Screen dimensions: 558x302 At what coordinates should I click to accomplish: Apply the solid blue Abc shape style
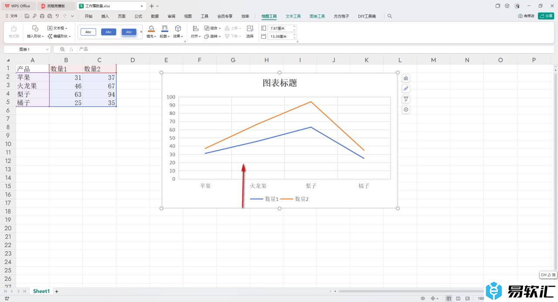click(109, 32)
